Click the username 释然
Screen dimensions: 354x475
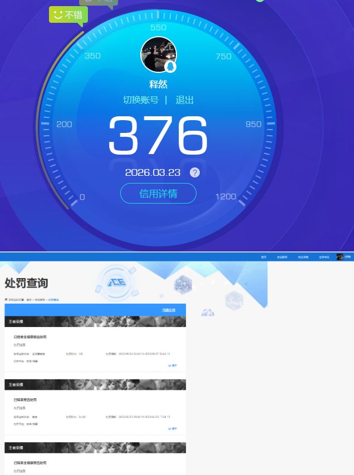(x=158, y=84)
